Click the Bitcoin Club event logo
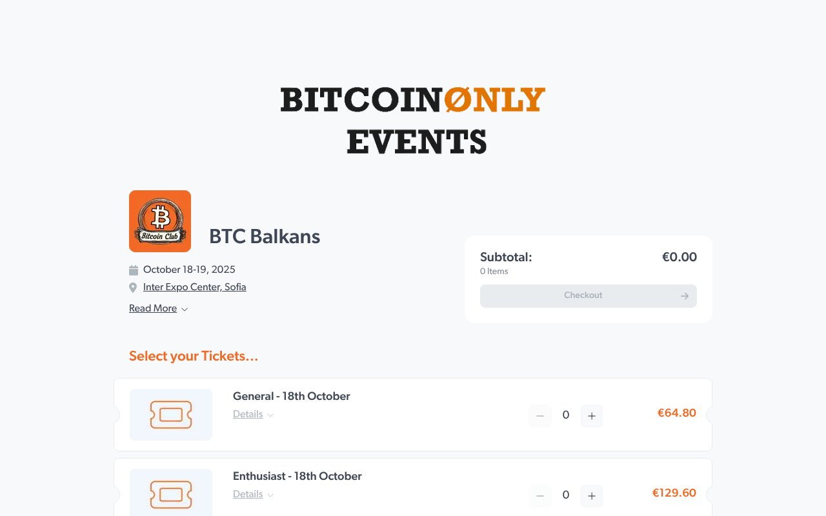This screenshot has width=826, height=516. (159, 221)
